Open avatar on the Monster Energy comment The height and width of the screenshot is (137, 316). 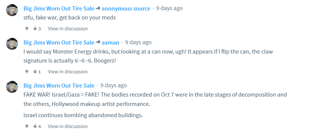point(12,44)
